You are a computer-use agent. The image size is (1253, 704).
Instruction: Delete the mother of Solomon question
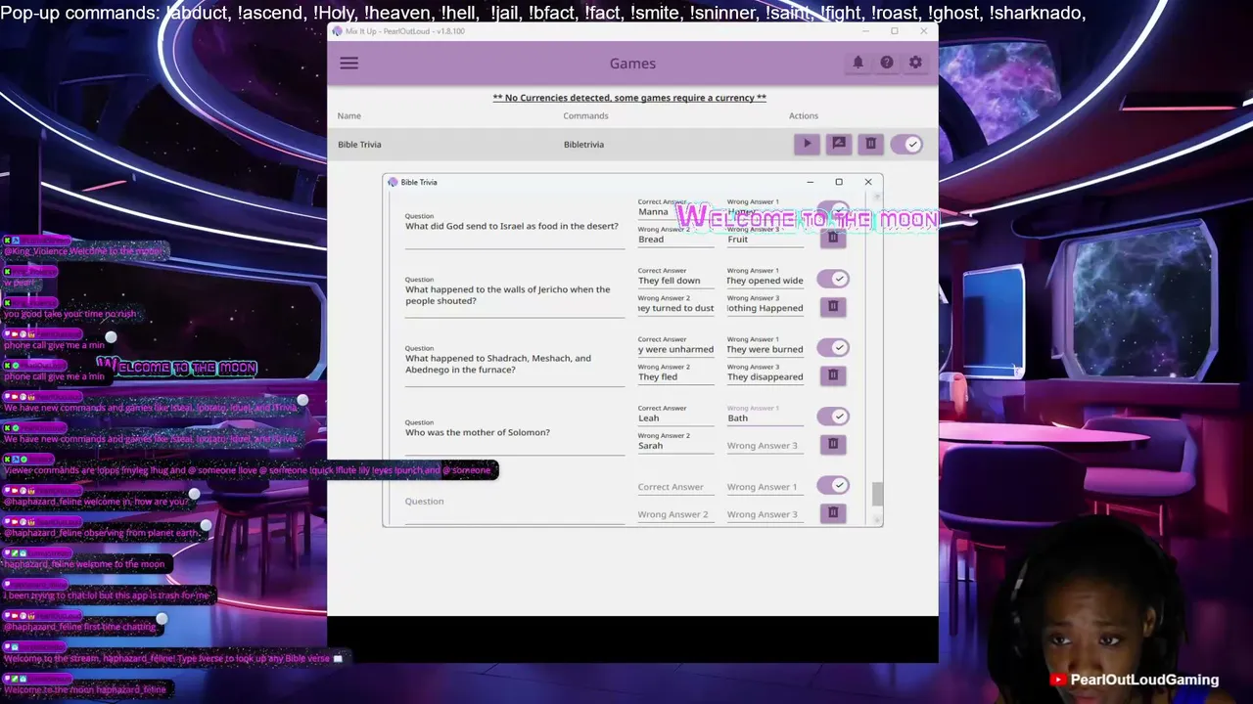tap(833, 444)
